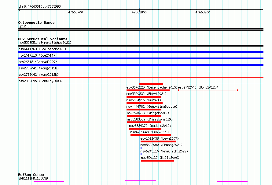Click the red bar under nsv6004915 (Wu2021)
This screenshot has height=185, width=272.
click(x=144, y=103)
